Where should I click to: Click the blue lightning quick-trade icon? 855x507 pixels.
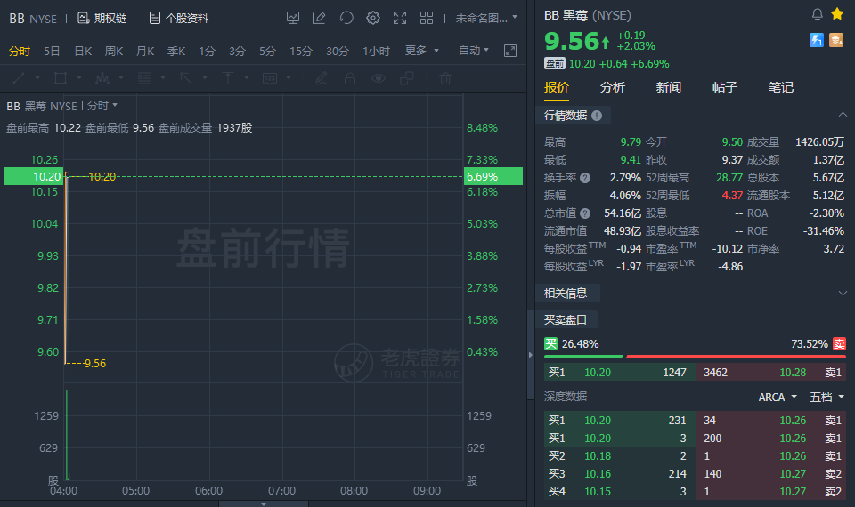click(x=817, y=40)
